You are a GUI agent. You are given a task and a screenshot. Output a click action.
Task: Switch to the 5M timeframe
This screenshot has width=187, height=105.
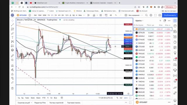tap(35, 15)
